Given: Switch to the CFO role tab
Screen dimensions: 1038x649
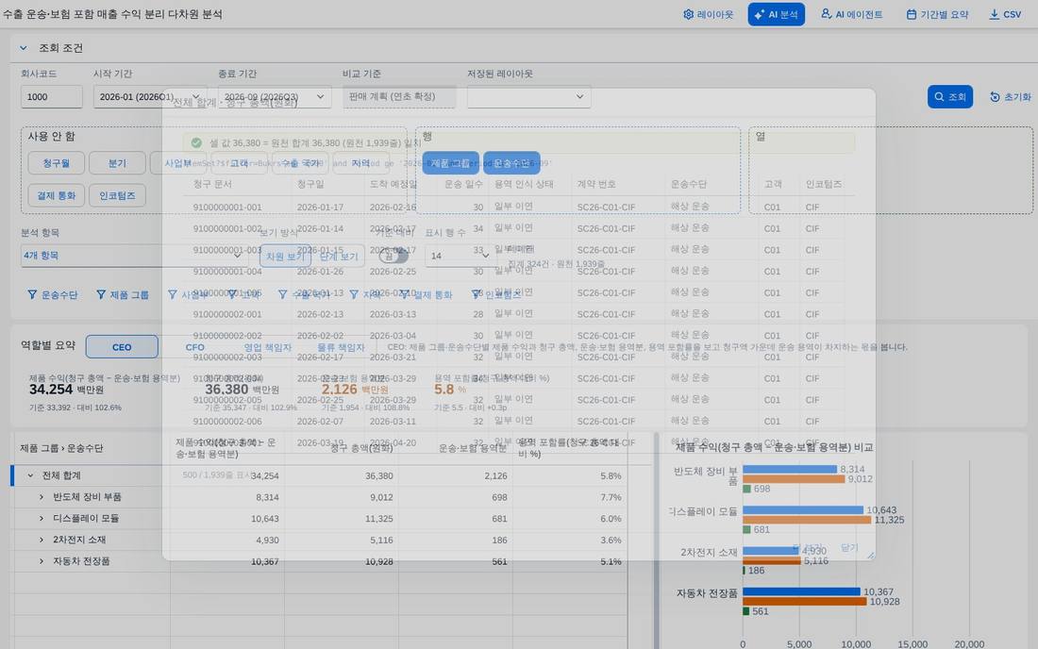Looking at the screenshot, I should click(194, 346).
